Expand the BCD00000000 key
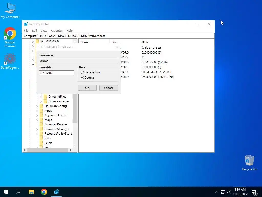The image size is (262, 197). click(x=33, y=41)
